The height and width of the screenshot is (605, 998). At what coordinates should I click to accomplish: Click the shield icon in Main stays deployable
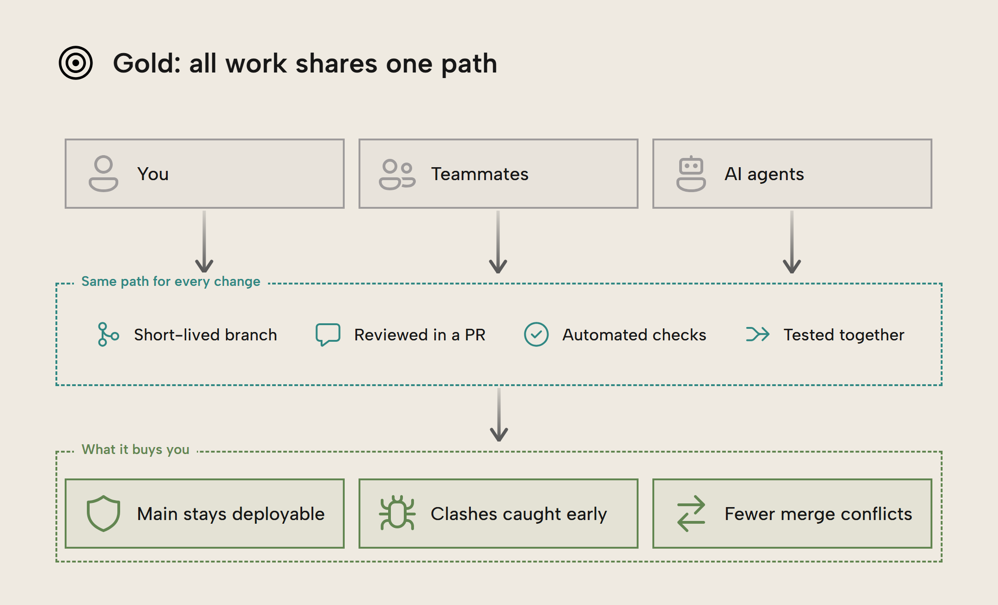pos(103,514)
